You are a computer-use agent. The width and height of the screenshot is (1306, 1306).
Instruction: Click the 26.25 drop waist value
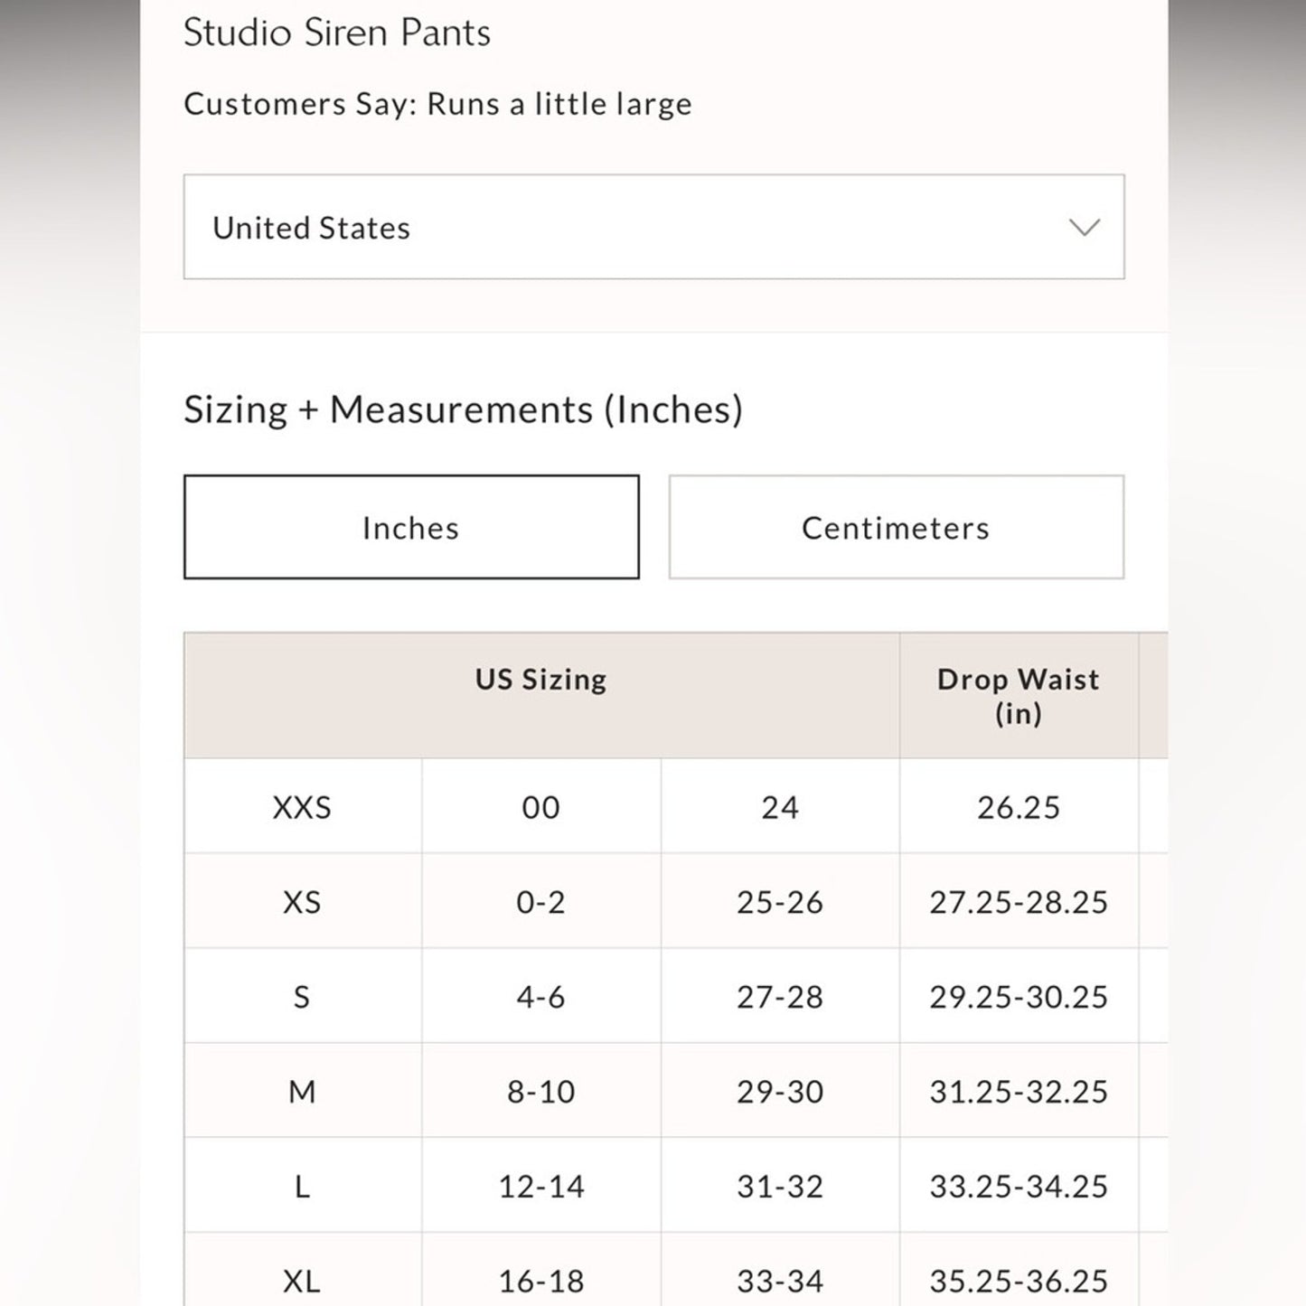click(1019, 807)
